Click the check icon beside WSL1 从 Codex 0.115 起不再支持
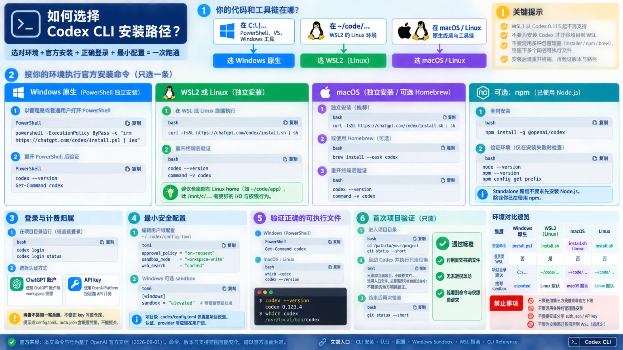Viewport: 623px width, 350px height. tap(504, 26)
